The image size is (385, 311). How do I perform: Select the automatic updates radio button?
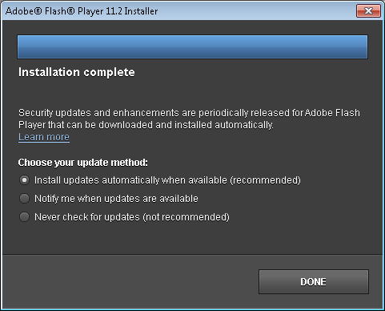(24, 180)
